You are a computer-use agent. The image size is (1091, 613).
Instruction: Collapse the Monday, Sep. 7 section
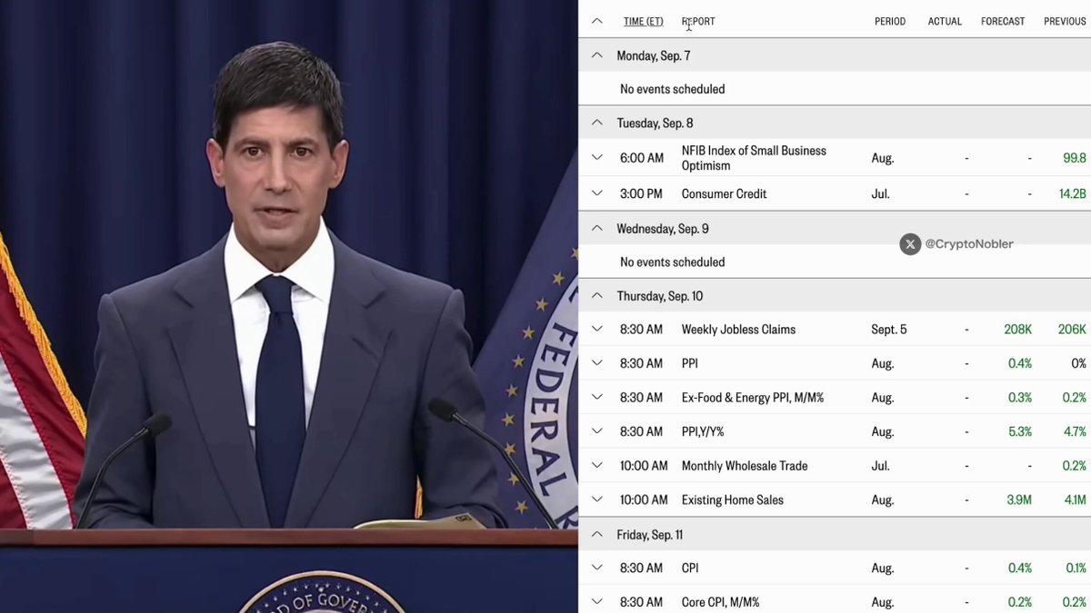pos(596,55)
